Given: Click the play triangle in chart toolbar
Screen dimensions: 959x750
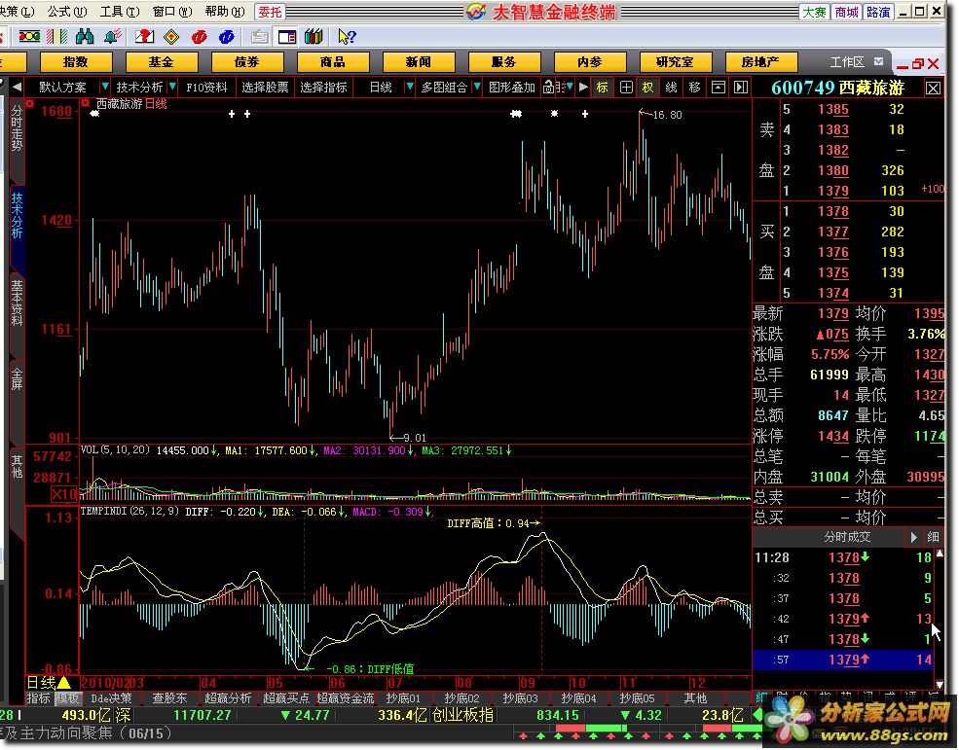Looking at the screenshot, I should coord(583,88).
